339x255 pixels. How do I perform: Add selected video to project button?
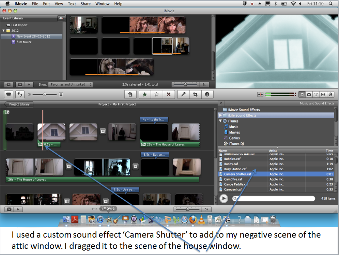(130, 94)
